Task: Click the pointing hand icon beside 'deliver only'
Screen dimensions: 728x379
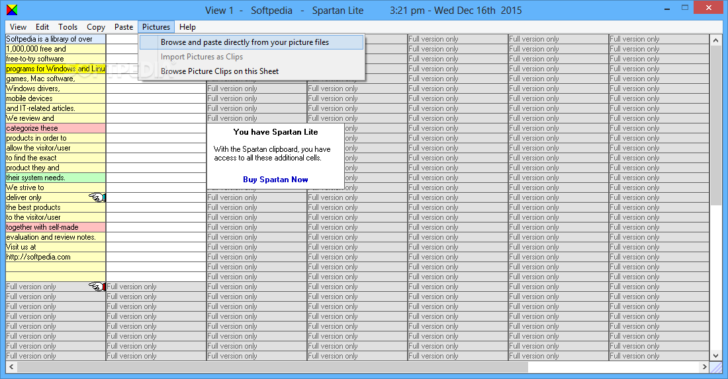Action: [97, 197]
